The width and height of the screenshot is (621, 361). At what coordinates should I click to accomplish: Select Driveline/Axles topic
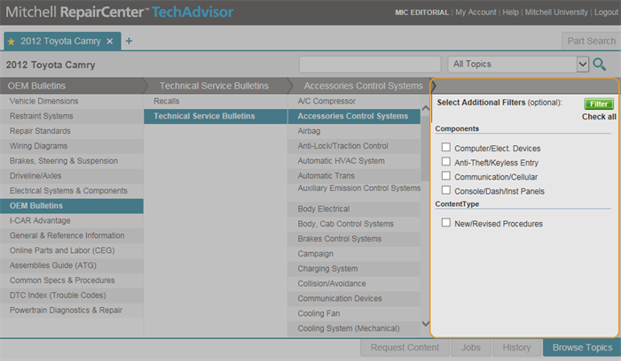coord(72,176)
